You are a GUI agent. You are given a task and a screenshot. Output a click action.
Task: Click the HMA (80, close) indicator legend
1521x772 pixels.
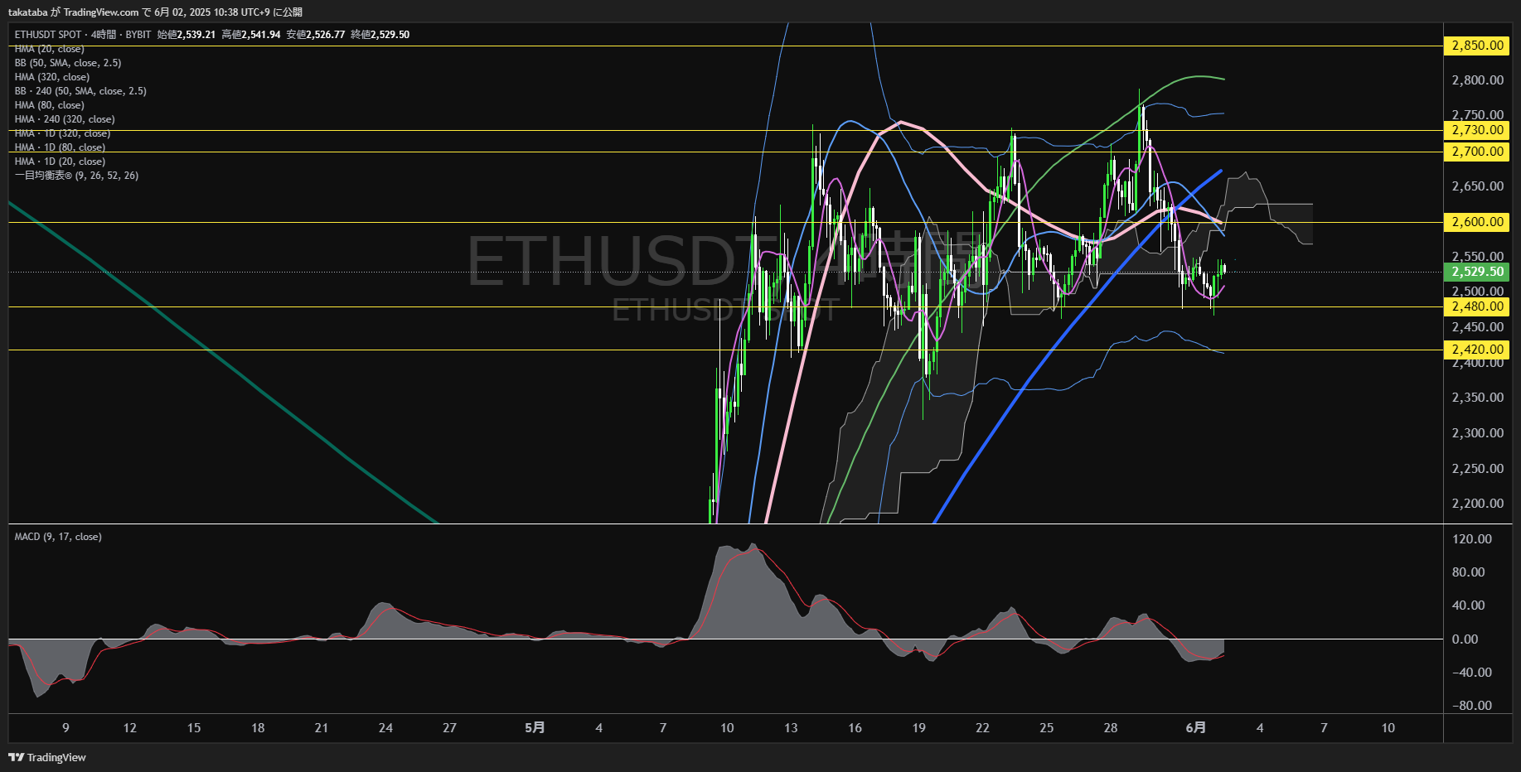click(x=50, y=105)
